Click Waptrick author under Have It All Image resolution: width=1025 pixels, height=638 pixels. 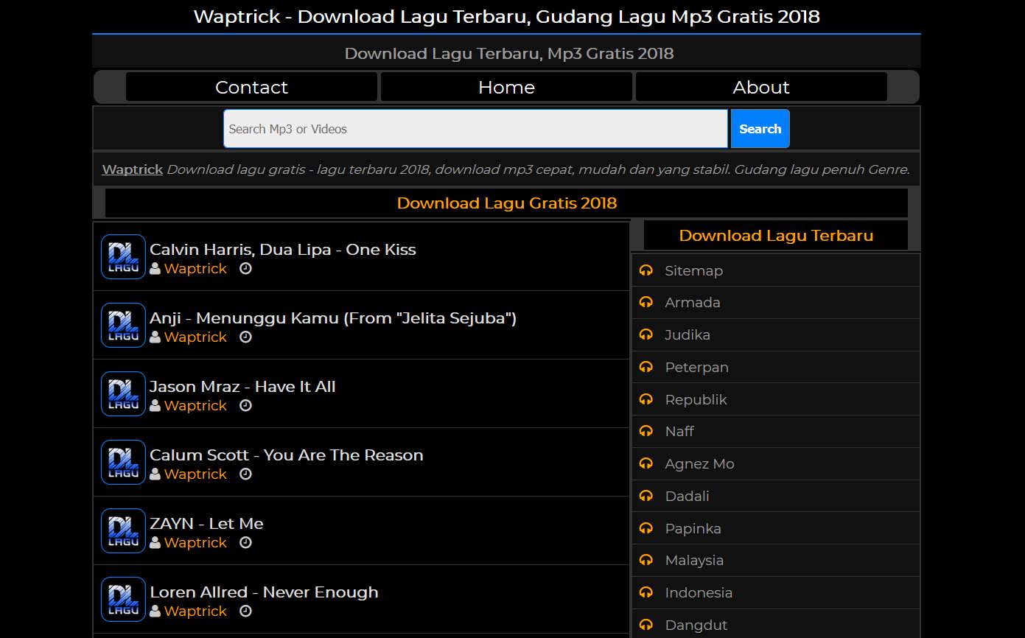(195, 406)
